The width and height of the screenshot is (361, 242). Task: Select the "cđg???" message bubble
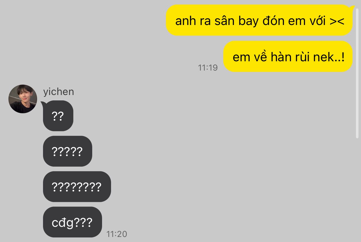coord(73,222)
